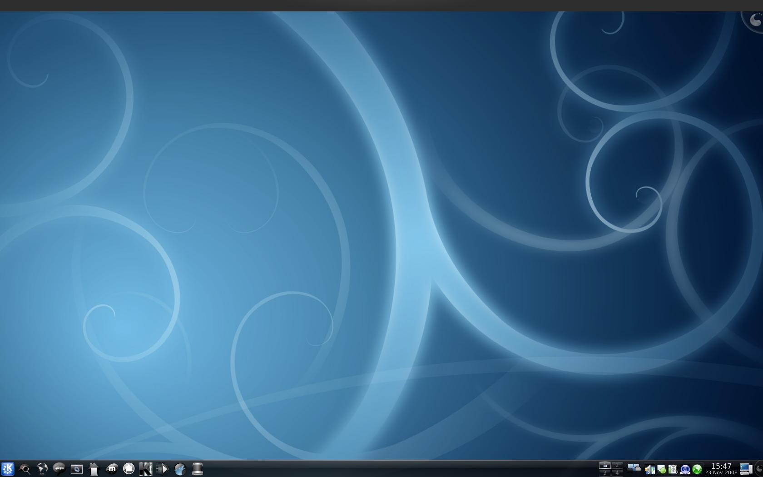The image size is (763, 477).
Task: Open the media player play-arrow launcher
Action: click(163, 469)
